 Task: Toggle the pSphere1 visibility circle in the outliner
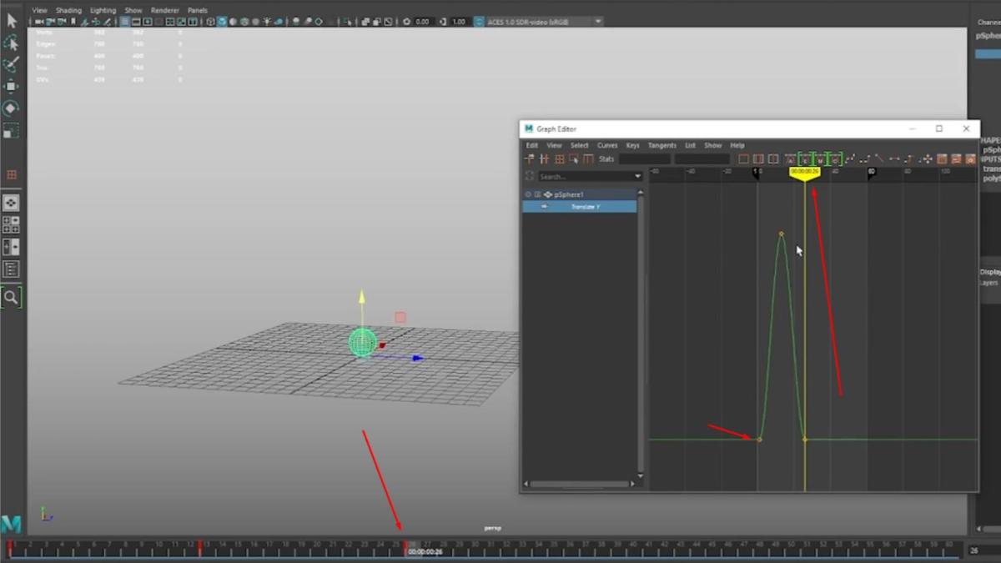tap(528, 194)
